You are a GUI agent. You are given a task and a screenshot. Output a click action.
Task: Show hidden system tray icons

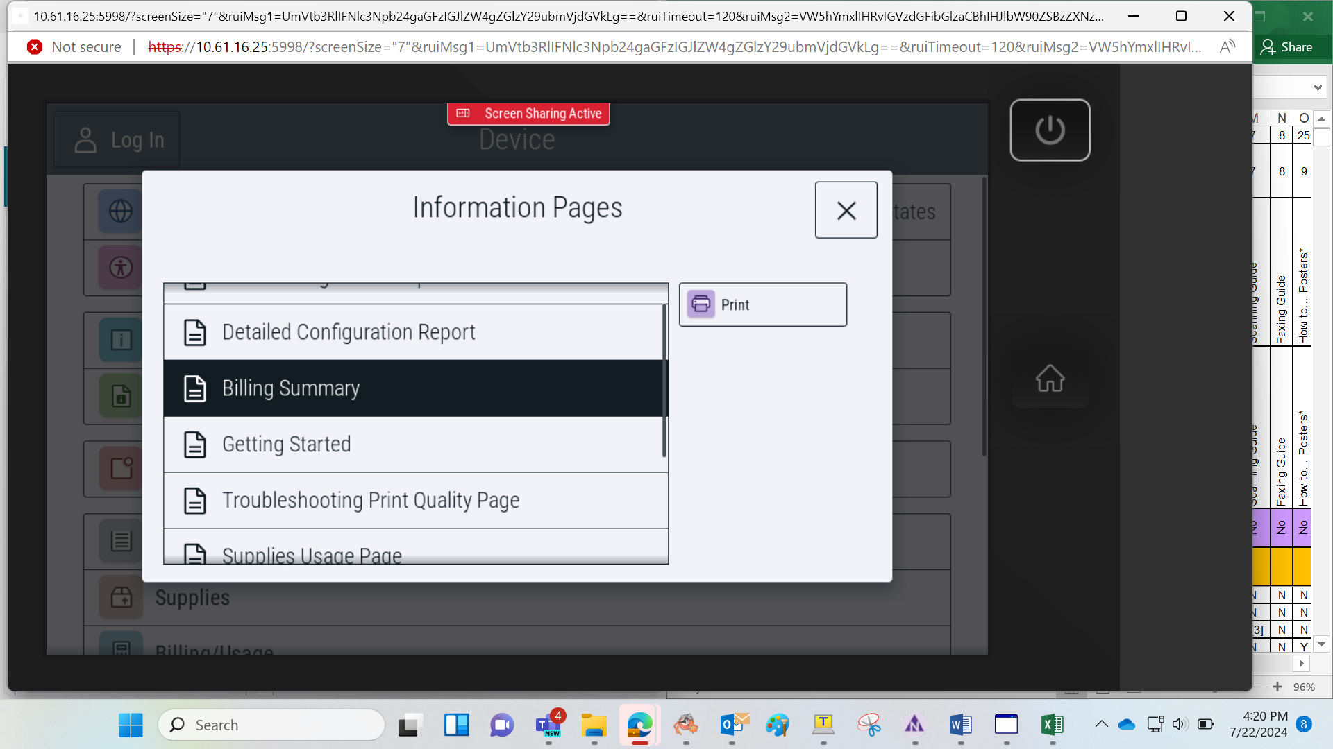1101,725
